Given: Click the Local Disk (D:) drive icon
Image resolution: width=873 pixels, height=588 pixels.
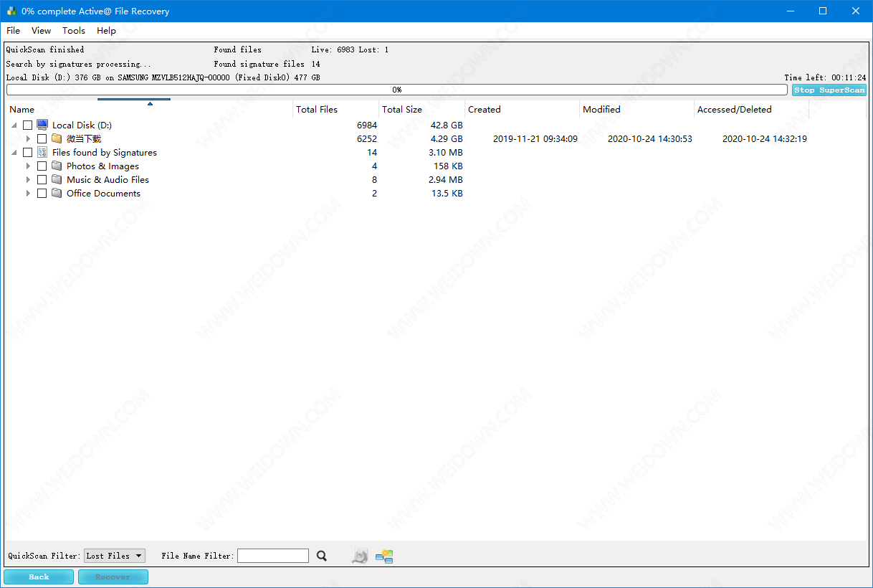Looking at the screenshot, I should tap(42, 125).
